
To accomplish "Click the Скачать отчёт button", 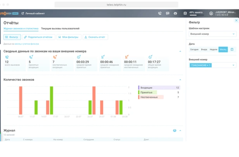I will [95, 37].
